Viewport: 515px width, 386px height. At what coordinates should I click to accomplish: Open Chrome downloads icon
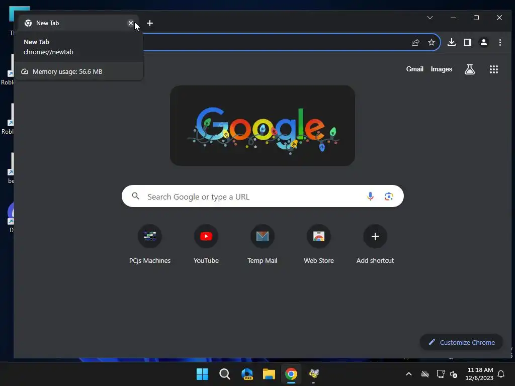pyautogui.click(x=452, y=42)
